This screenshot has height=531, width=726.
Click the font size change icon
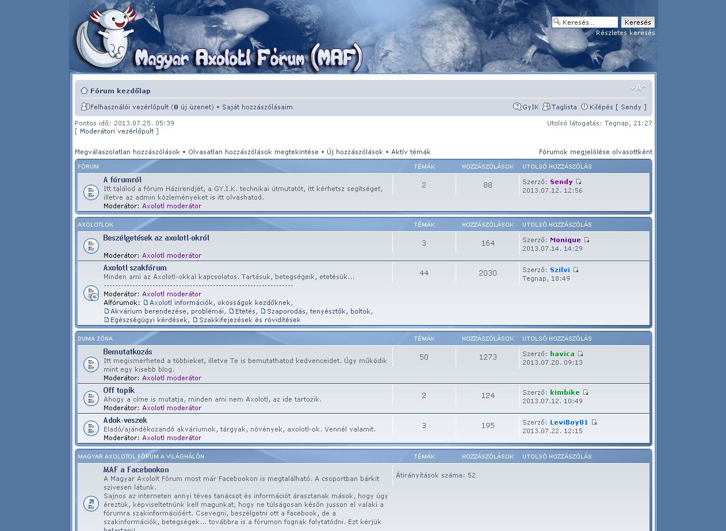[x=638, y=88]
